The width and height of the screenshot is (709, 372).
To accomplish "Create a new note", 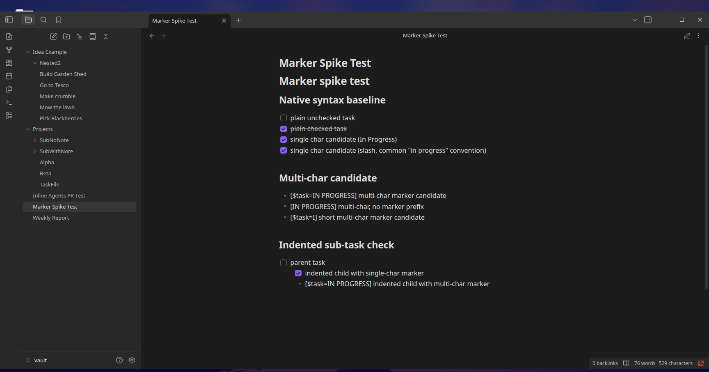I will (53, 37).
